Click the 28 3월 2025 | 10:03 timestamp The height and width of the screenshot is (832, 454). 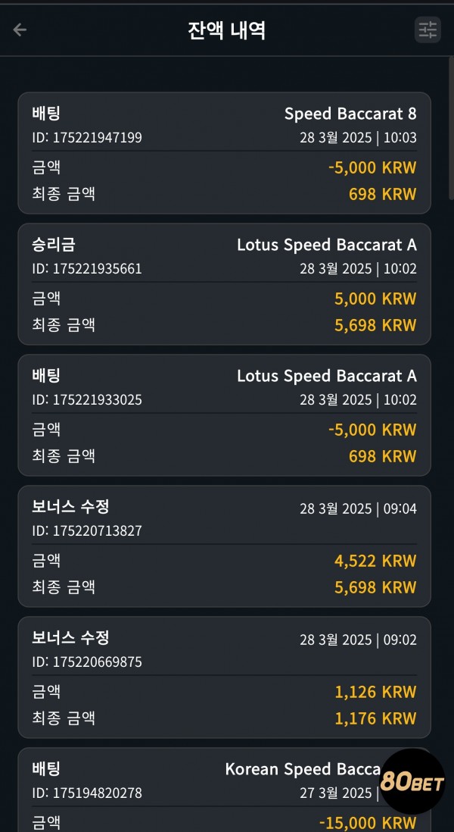click(x=358, y=137)
